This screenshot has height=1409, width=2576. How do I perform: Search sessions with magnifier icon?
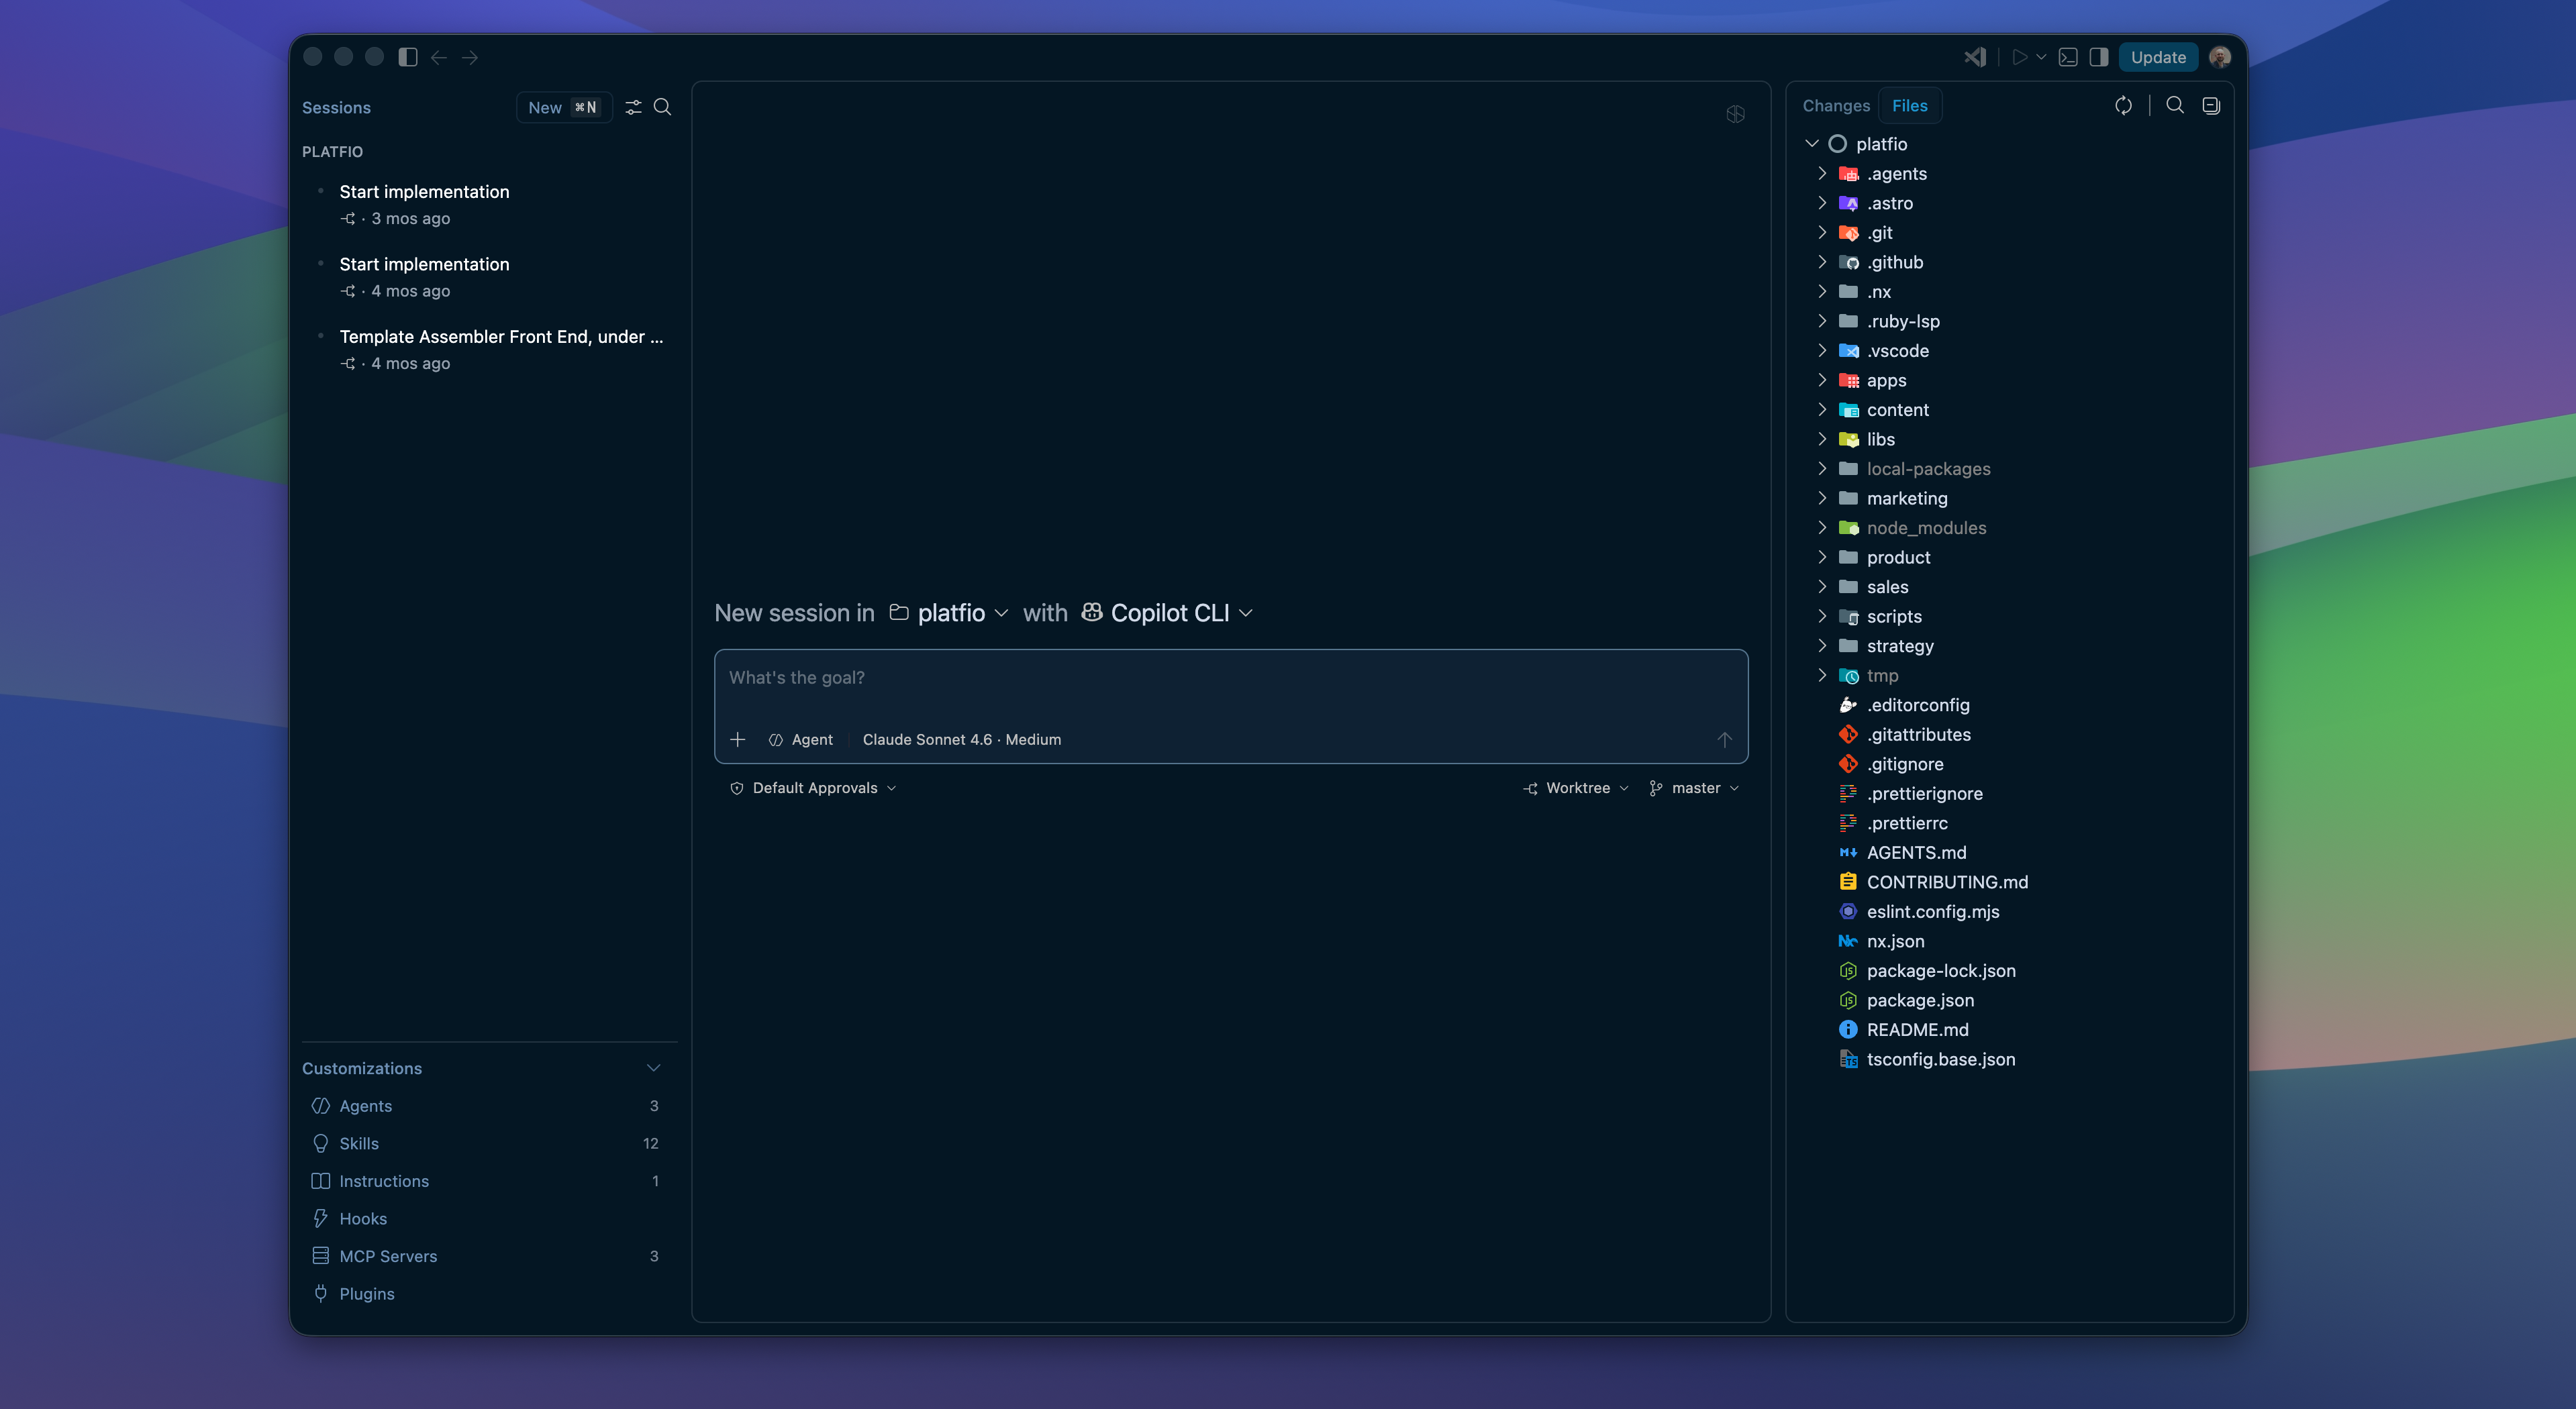pyautogui.click(x=662, y=107)
